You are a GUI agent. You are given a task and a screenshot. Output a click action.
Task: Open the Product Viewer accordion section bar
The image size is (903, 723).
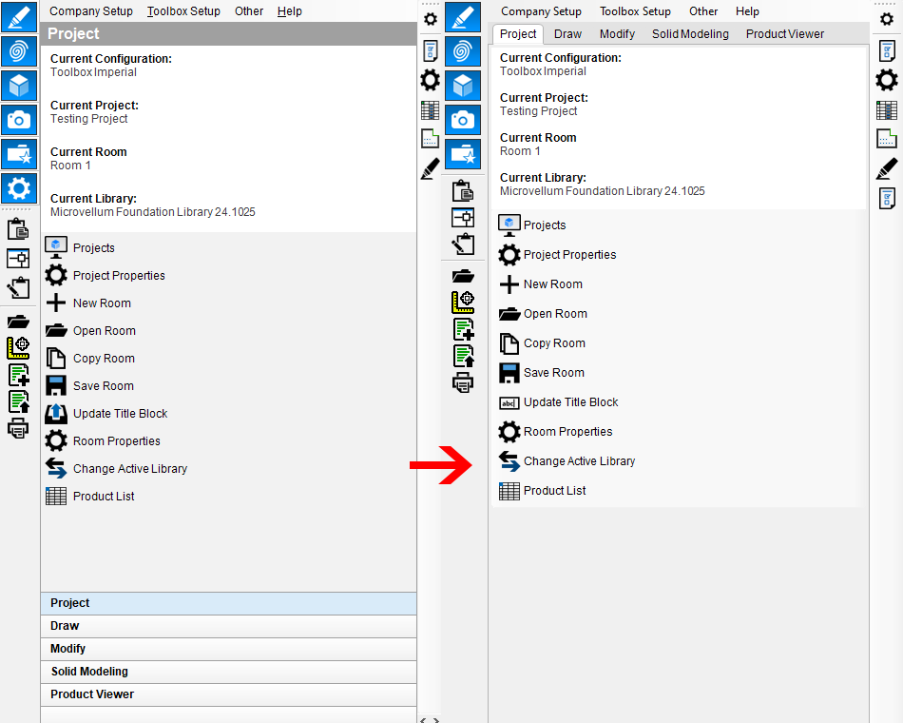[x=228, y=694]
